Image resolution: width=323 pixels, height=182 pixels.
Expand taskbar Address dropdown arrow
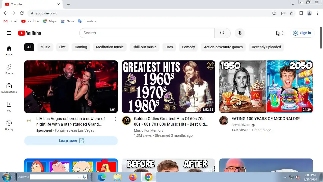click(x=79, y=177)
